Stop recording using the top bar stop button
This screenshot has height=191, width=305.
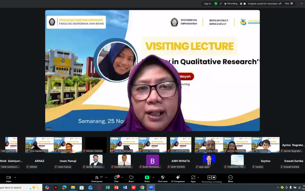pos(245,4)
